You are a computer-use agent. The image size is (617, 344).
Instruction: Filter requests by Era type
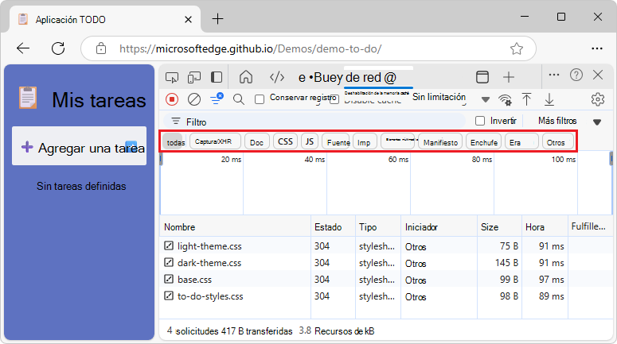(521, 142)
